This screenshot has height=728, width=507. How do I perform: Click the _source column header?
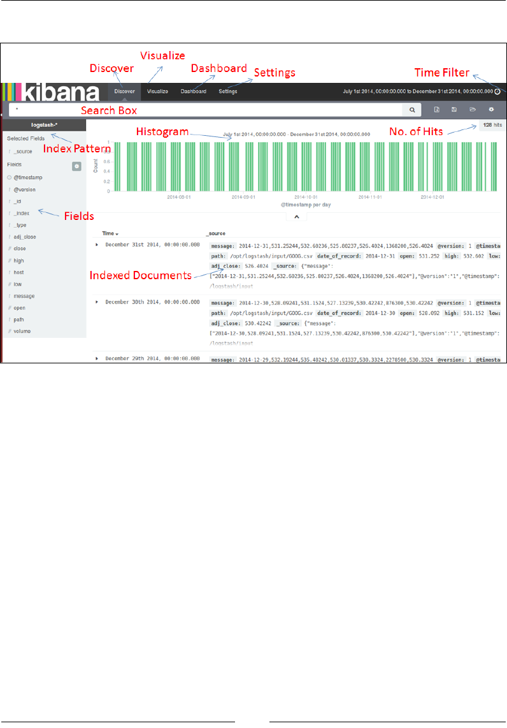click(217, 233)
